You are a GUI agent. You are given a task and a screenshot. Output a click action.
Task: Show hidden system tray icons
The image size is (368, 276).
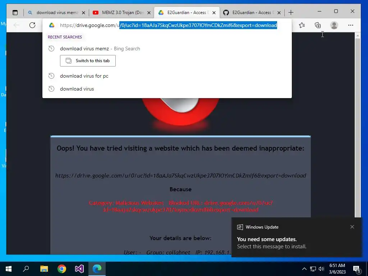pyautogui.click(x=304, y=269)
